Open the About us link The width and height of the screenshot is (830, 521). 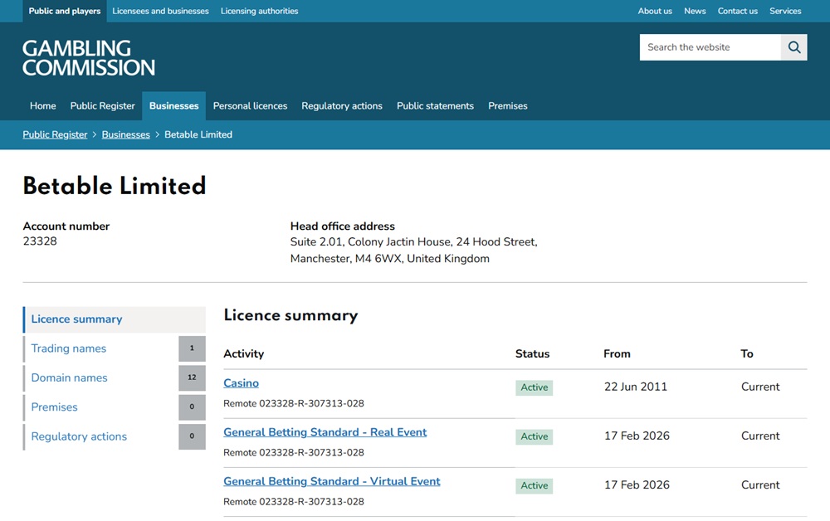click(x=655, y=11)
